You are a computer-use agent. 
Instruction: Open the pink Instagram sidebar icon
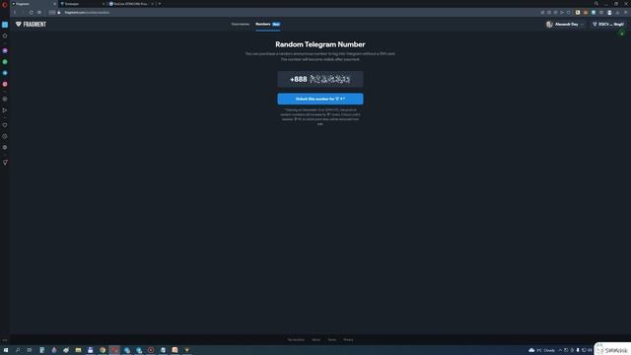(x=5, y=84)
